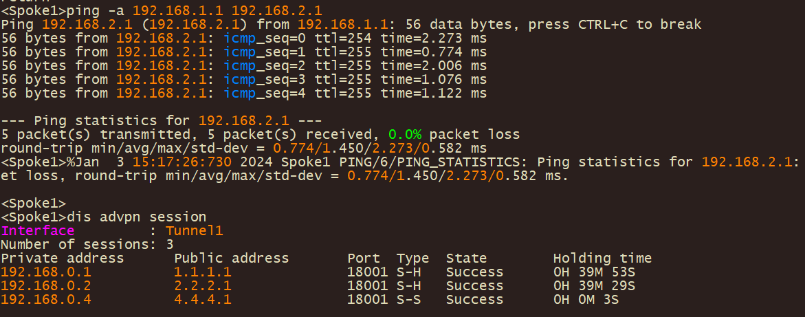Screen dimensions: 805x317
Task: Click private address 192.168.0.1
Action: point(46,272)
